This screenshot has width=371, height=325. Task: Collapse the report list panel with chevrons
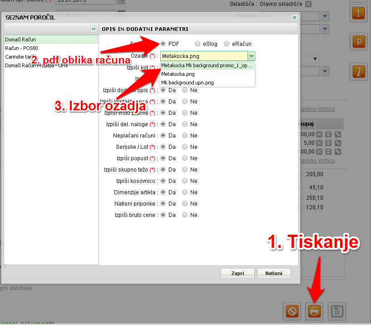pyautogui.click(x=94, y=29)
